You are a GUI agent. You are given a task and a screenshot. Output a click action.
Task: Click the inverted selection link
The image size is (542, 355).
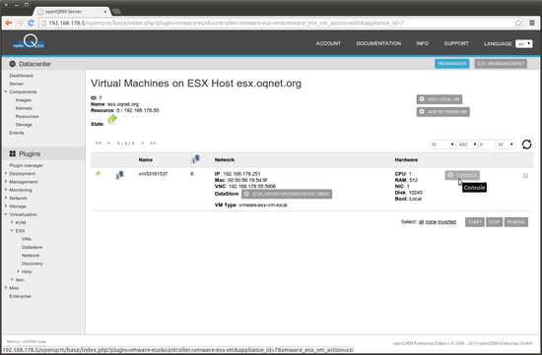pos(447,222)
